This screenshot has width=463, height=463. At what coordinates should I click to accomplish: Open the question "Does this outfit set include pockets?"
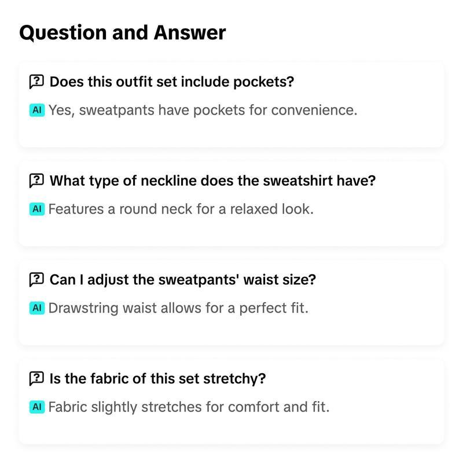point(171,82)
